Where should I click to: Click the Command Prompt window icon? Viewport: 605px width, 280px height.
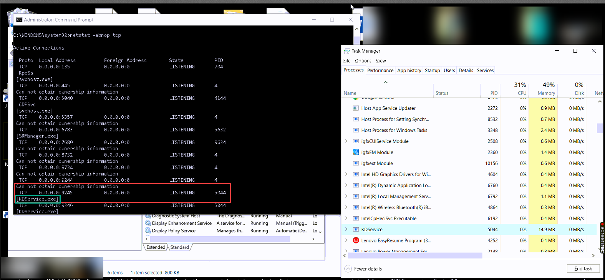coord(19,20)
